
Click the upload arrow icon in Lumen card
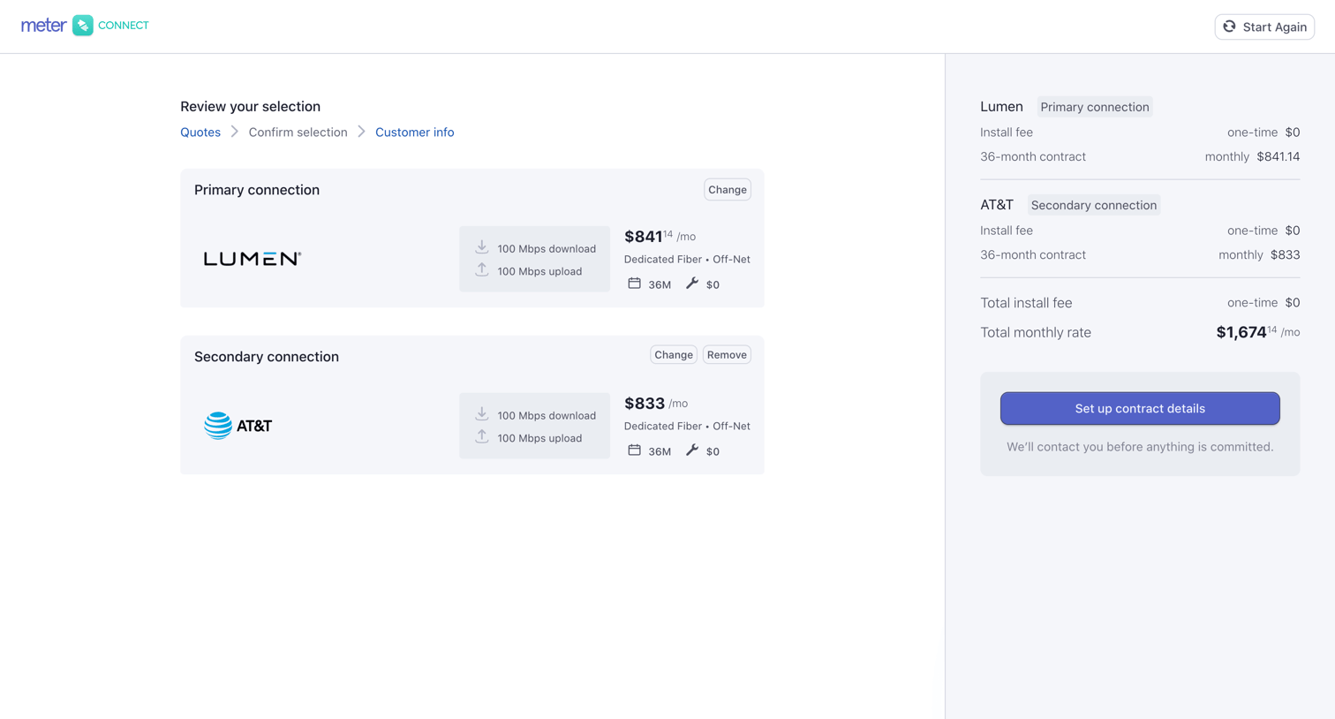tap(482, 269)
